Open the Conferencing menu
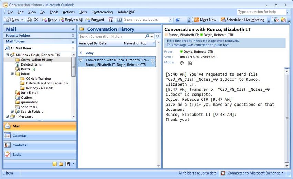The width and height of the screenshot is (293, 179). 102,12
